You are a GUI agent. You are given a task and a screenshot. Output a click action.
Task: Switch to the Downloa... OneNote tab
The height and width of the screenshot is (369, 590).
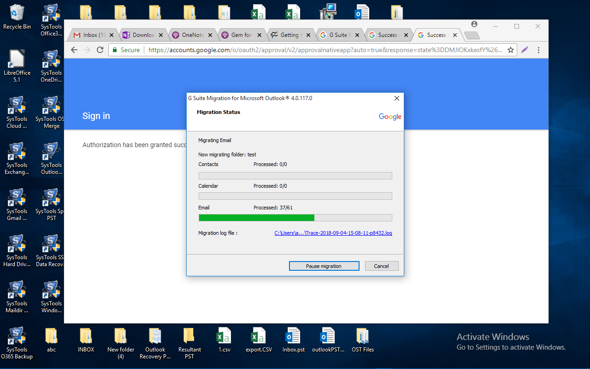[143, 35]
